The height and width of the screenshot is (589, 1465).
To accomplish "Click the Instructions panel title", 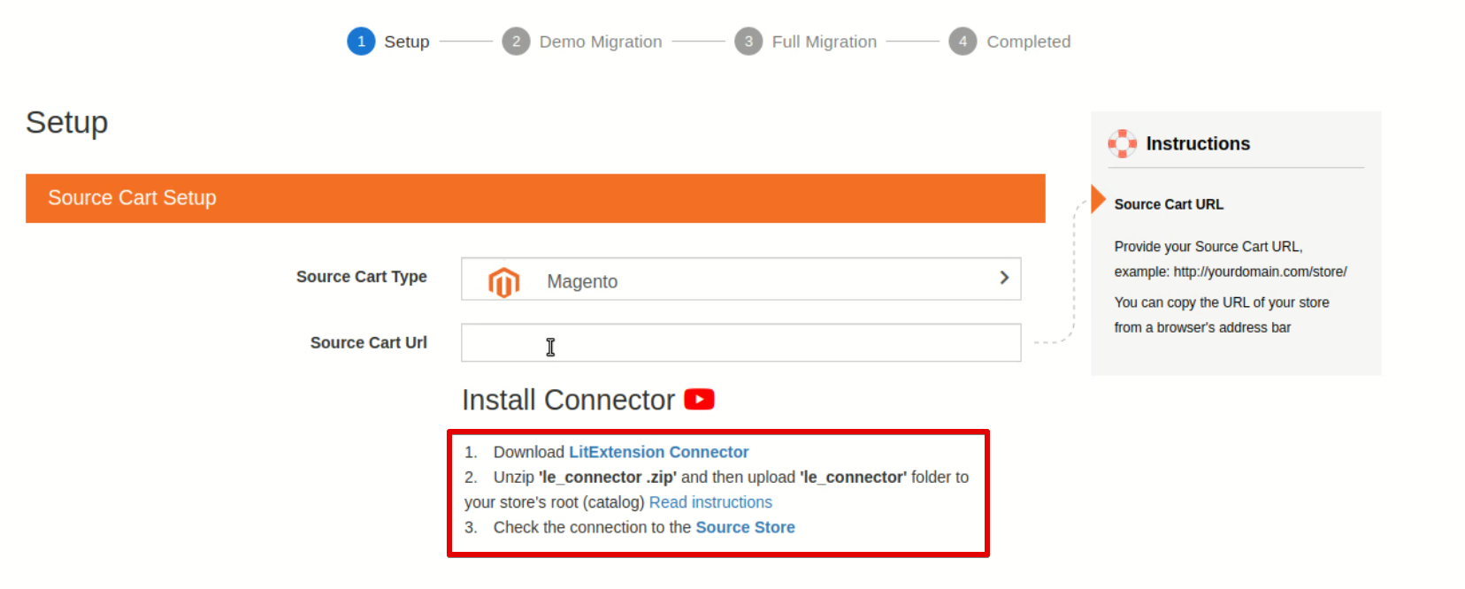I will pos(1198,143).
